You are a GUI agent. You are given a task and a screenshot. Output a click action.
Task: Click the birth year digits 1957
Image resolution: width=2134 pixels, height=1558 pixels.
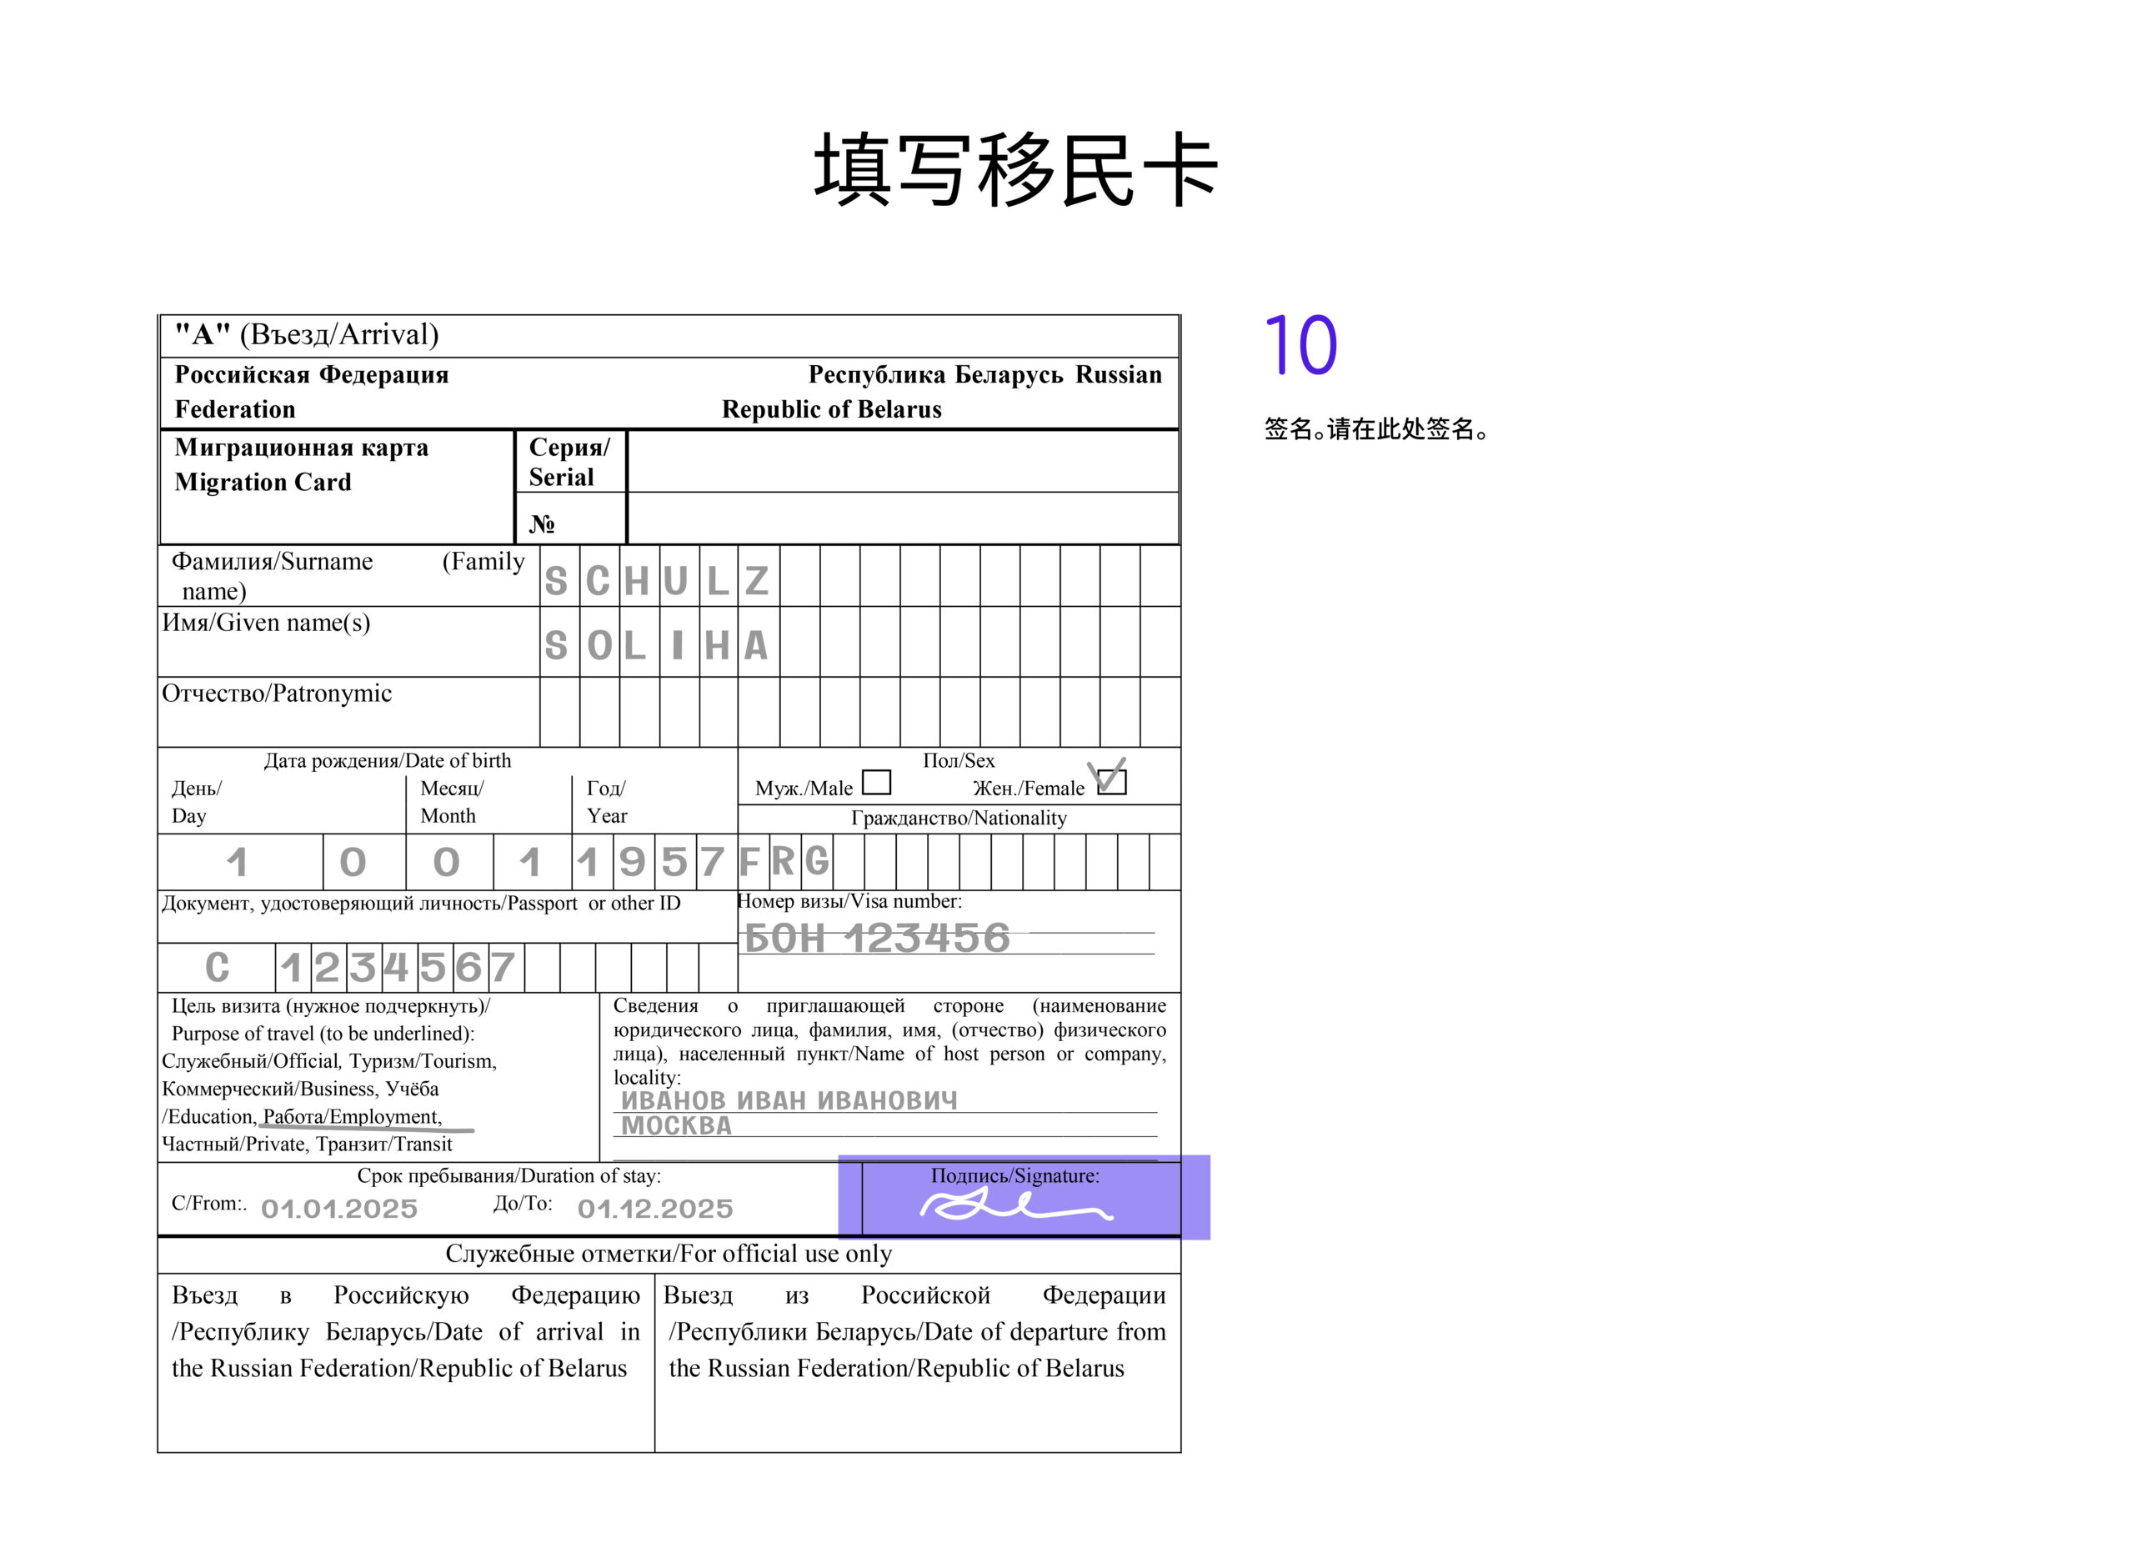(654, 862)
